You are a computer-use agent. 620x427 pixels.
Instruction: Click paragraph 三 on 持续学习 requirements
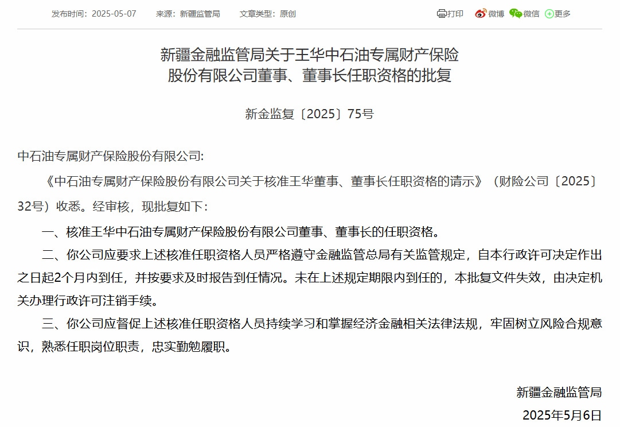pos(310,335)
